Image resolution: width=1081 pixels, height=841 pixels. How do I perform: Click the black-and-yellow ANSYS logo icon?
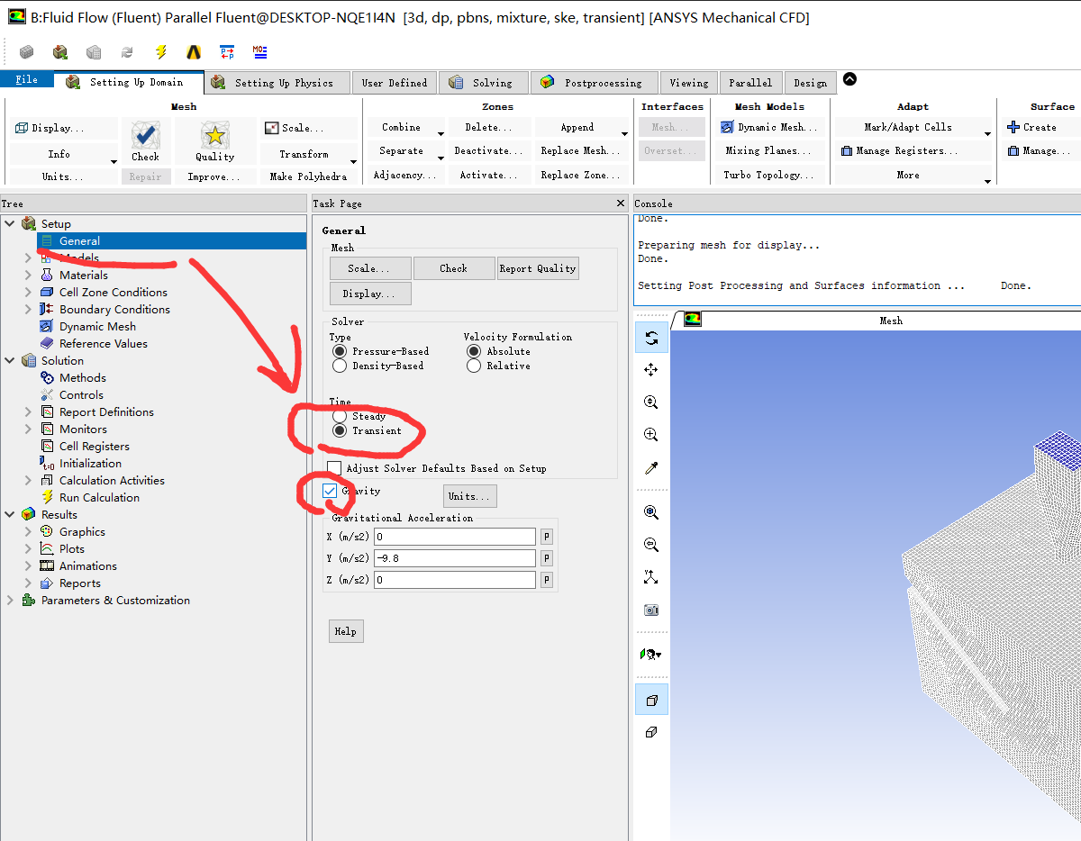click(194, 52)
